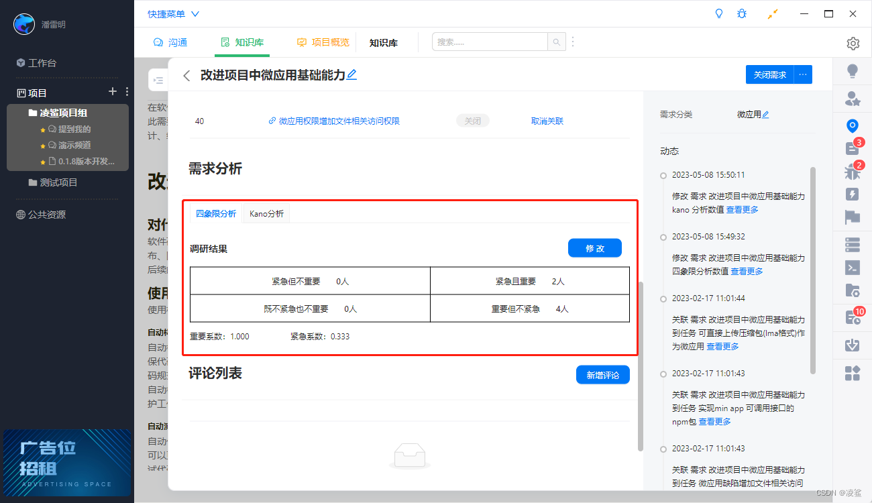The height and width of the screenshot is (503, 872).
Task: Click 查看更多 under 11:01:44 entry
Action: [722, 347]
